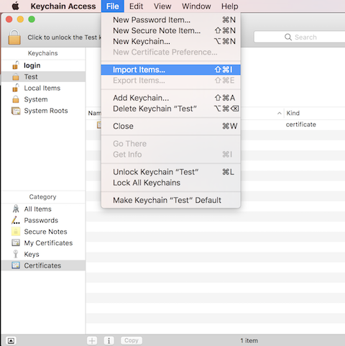Open the Help menu
Viewport: 345px width, 346px height.
[x=229, y=6]
